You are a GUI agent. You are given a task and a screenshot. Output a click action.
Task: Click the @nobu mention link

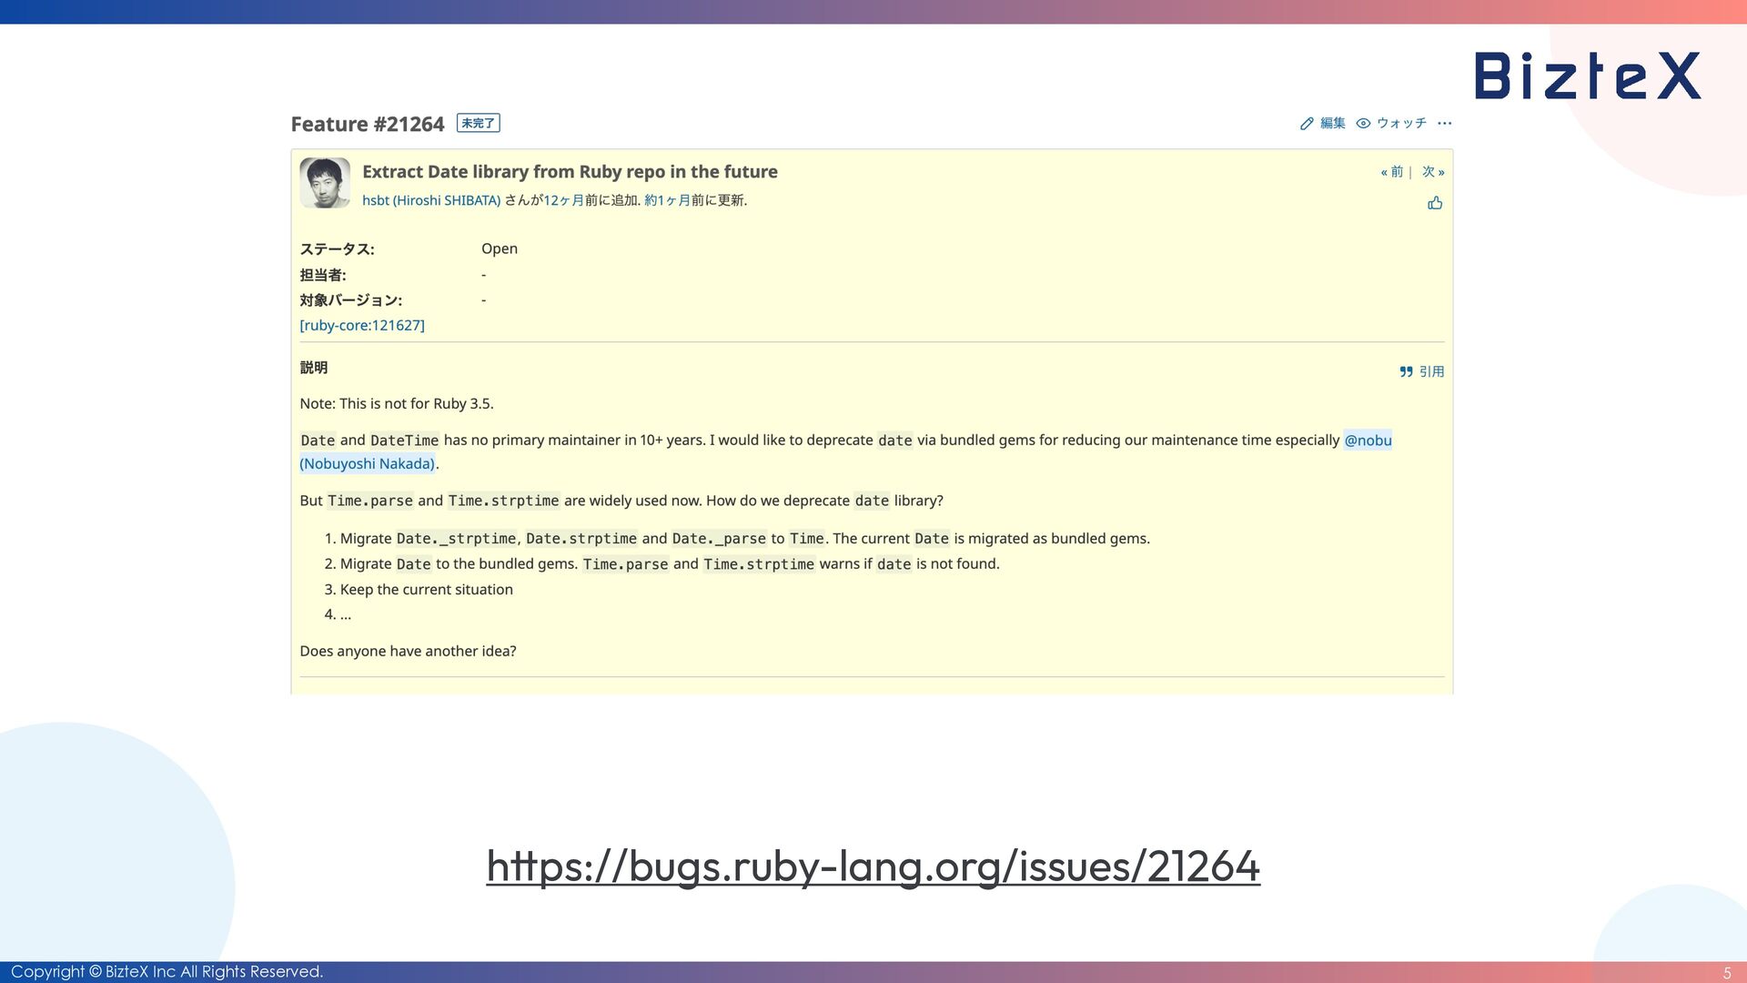tap(1368, 441)
